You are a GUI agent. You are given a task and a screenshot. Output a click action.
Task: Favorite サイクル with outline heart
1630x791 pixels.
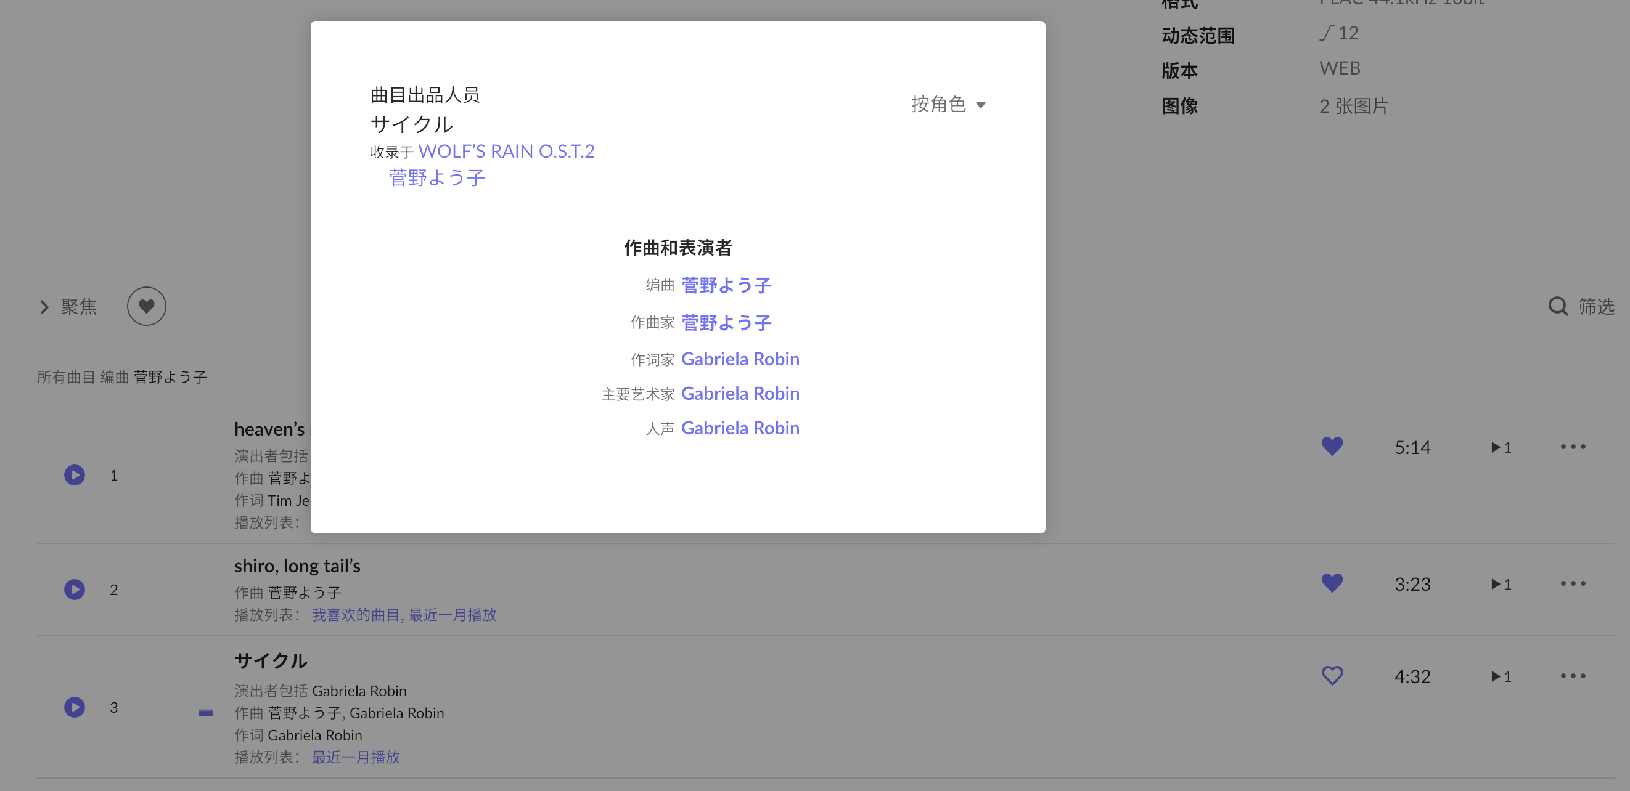tap(1332, 676)
